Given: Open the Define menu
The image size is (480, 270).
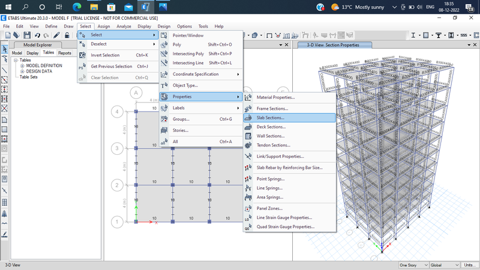Looking at the screenshot, I should (51, 26).
